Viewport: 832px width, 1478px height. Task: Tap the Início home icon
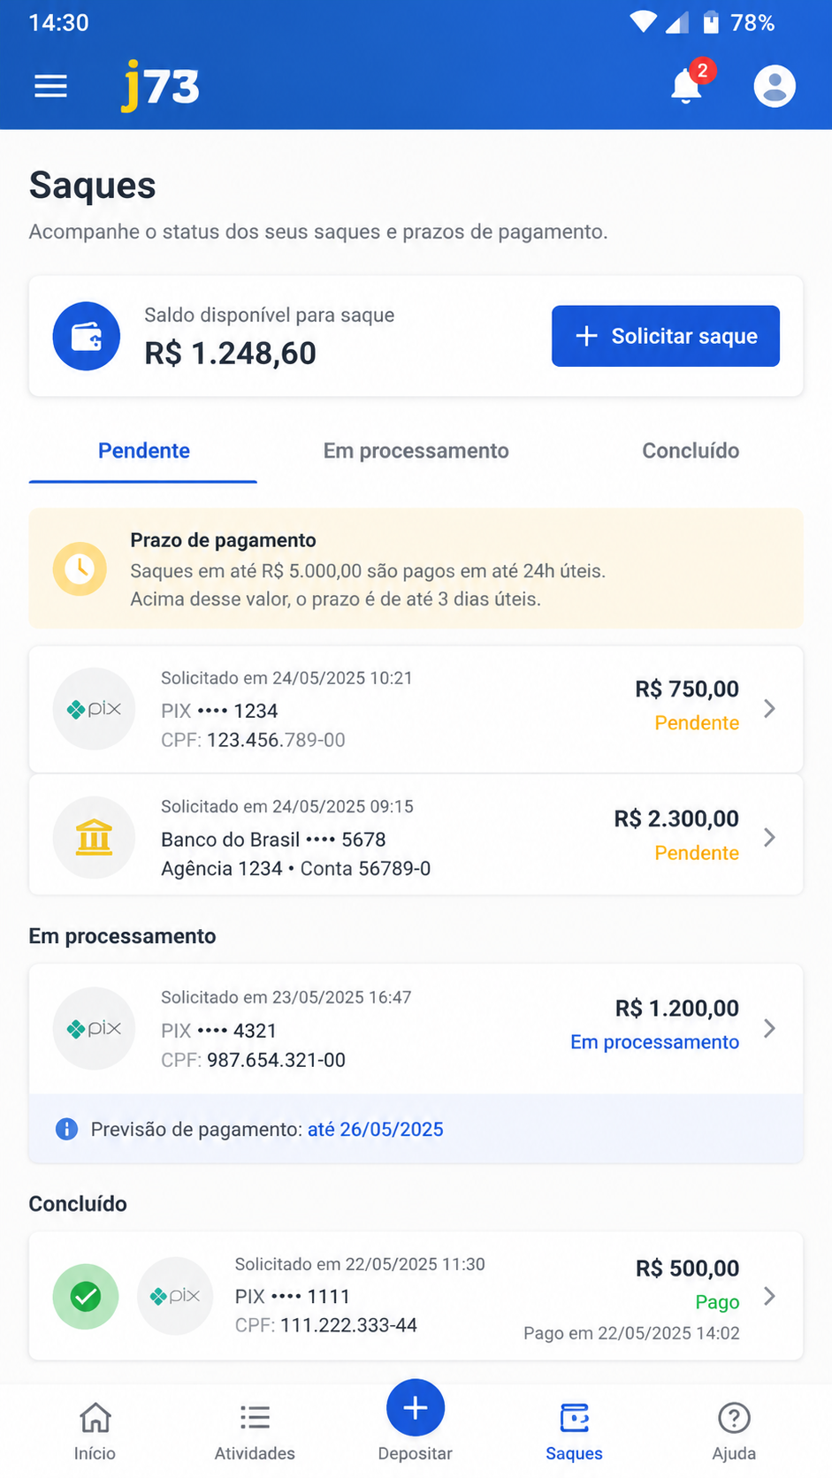click(x=95, y=1418)
